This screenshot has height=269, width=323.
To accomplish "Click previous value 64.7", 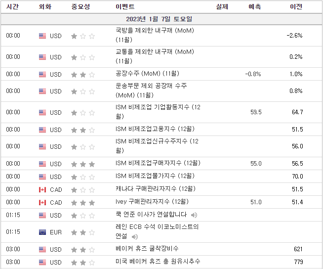I will click(x=297, y=112).
